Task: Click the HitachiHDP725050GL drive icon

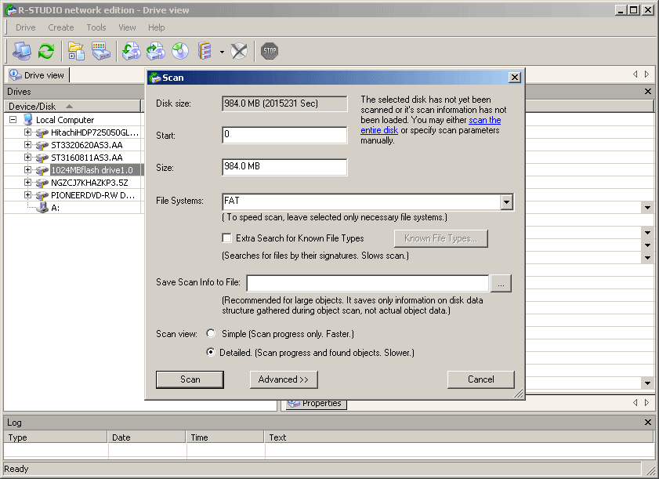Action: coord(42,133)
